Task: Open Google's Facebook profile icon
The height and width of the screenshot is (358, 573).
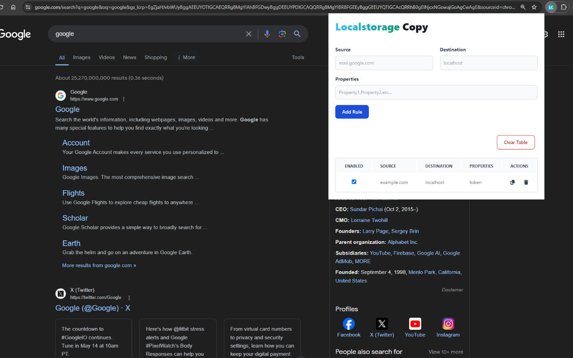Action: (349, 324)
